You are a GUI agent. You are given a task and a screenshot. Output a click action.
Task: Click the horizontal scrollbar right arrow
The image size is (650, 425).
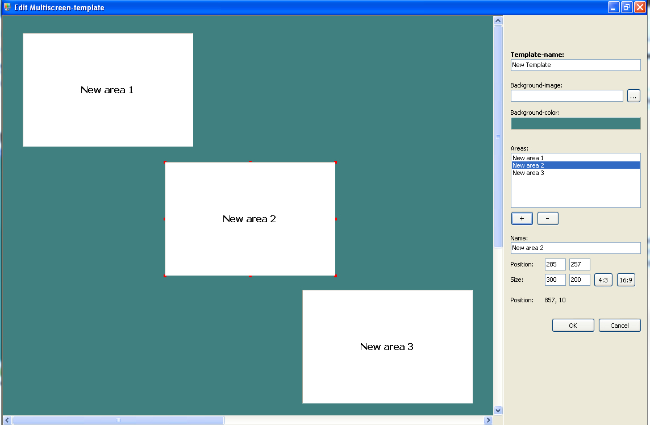(488, 420)
